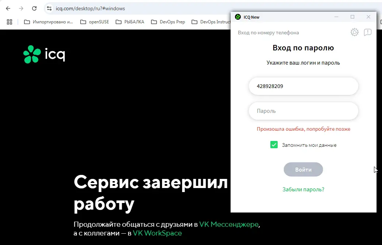This screenshot has width=382, height=245.
Task: Open the РЫБАЛКА bookmarks folder
Action: click(130, 22)
